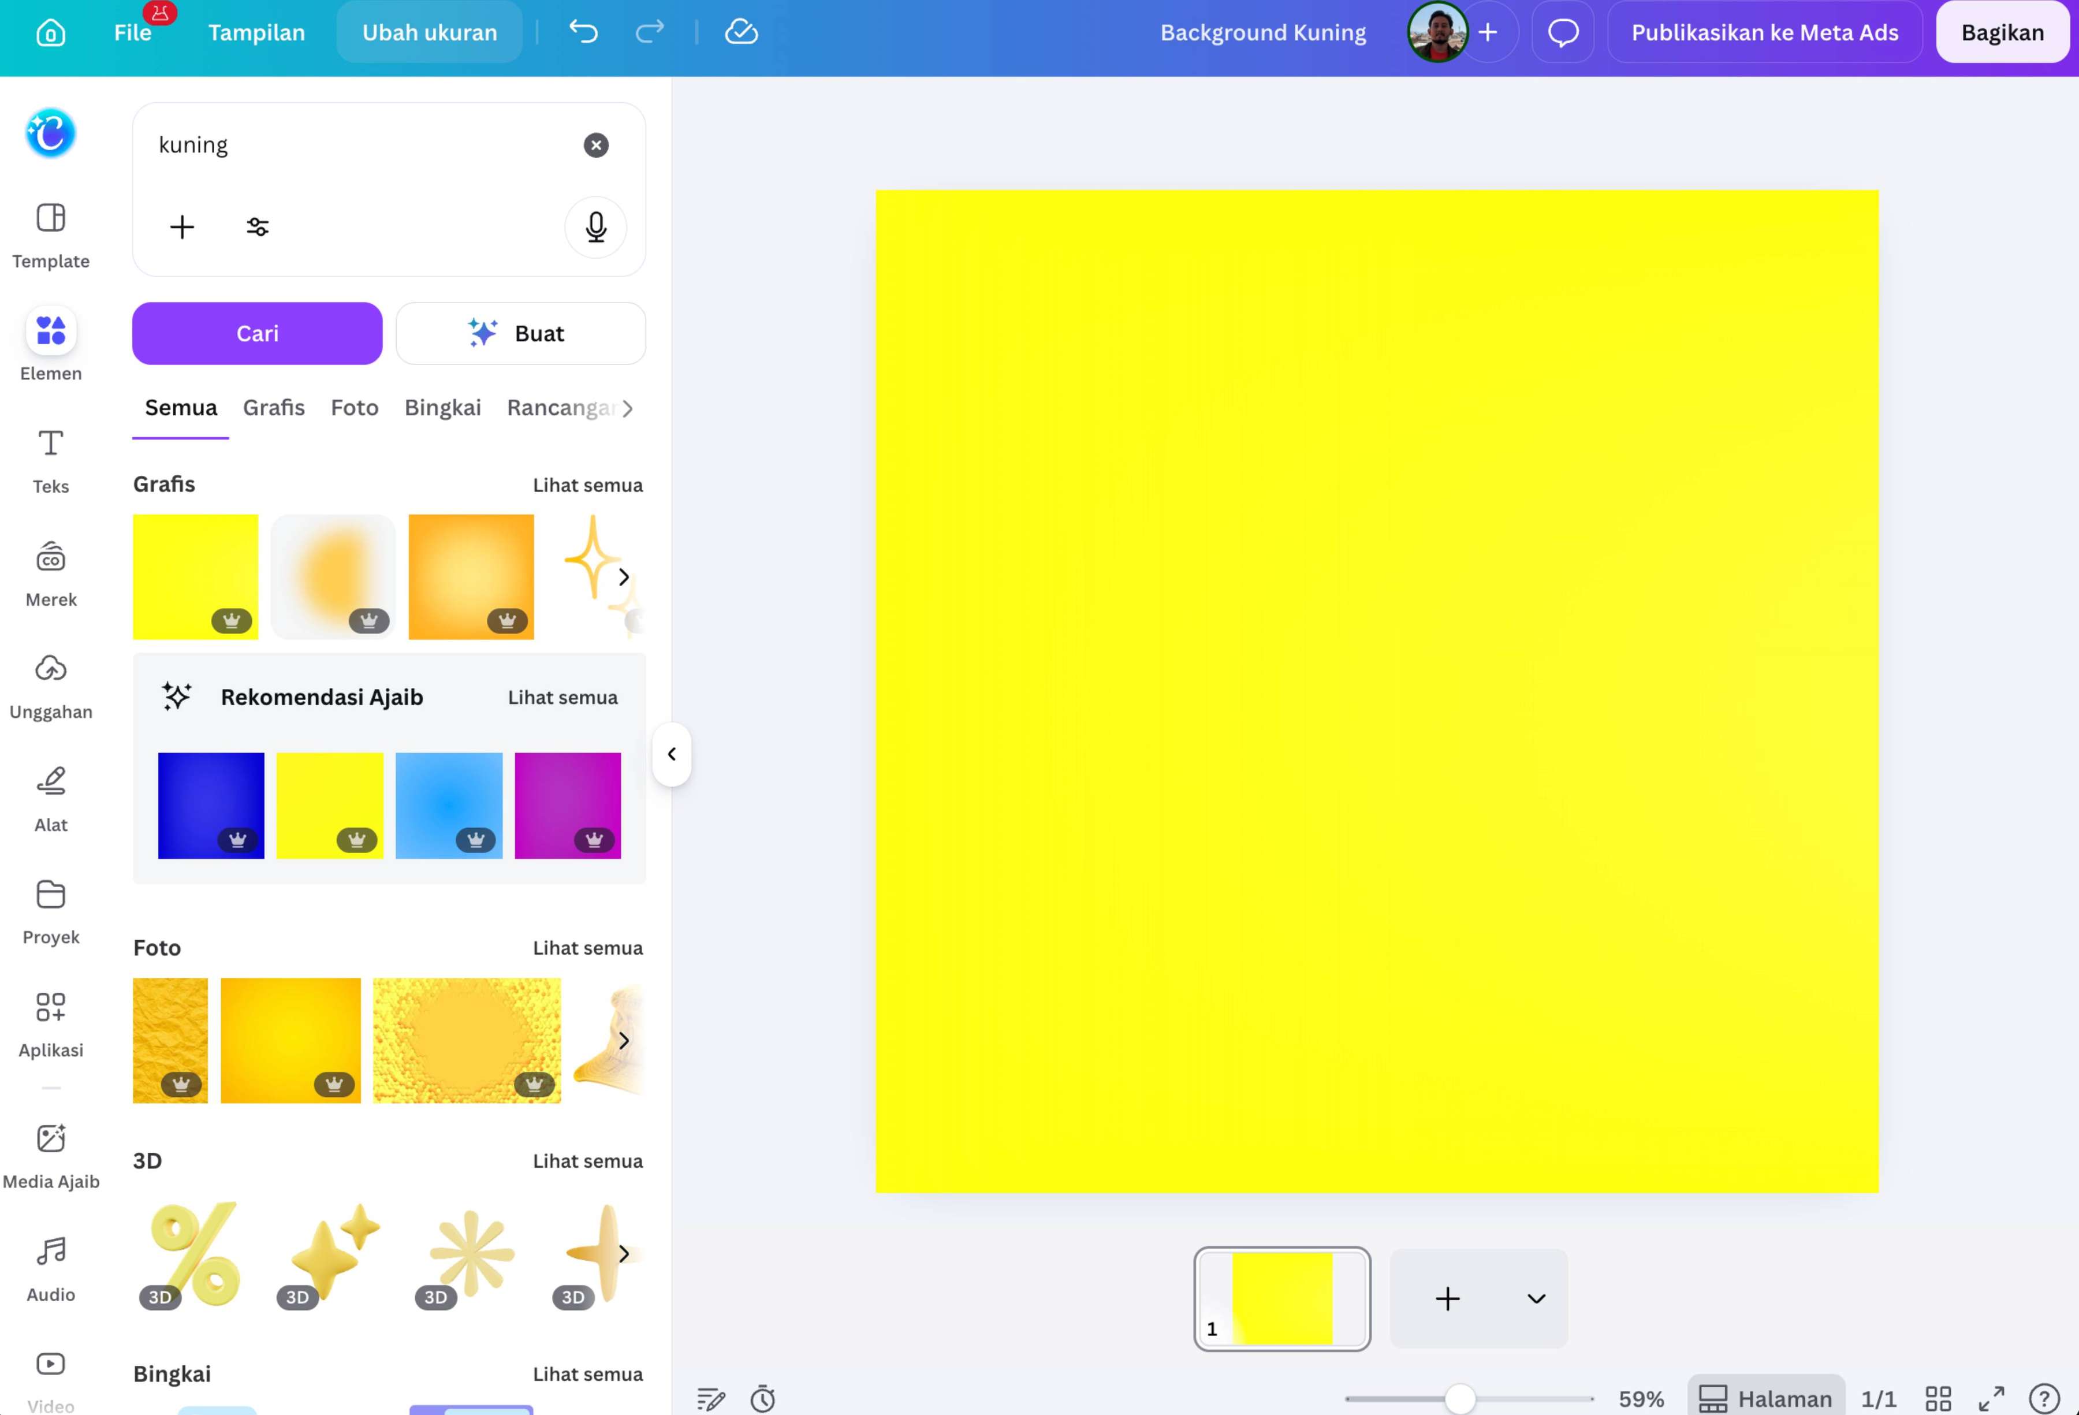Switch to the Grafis tab

tap(274, 408)
